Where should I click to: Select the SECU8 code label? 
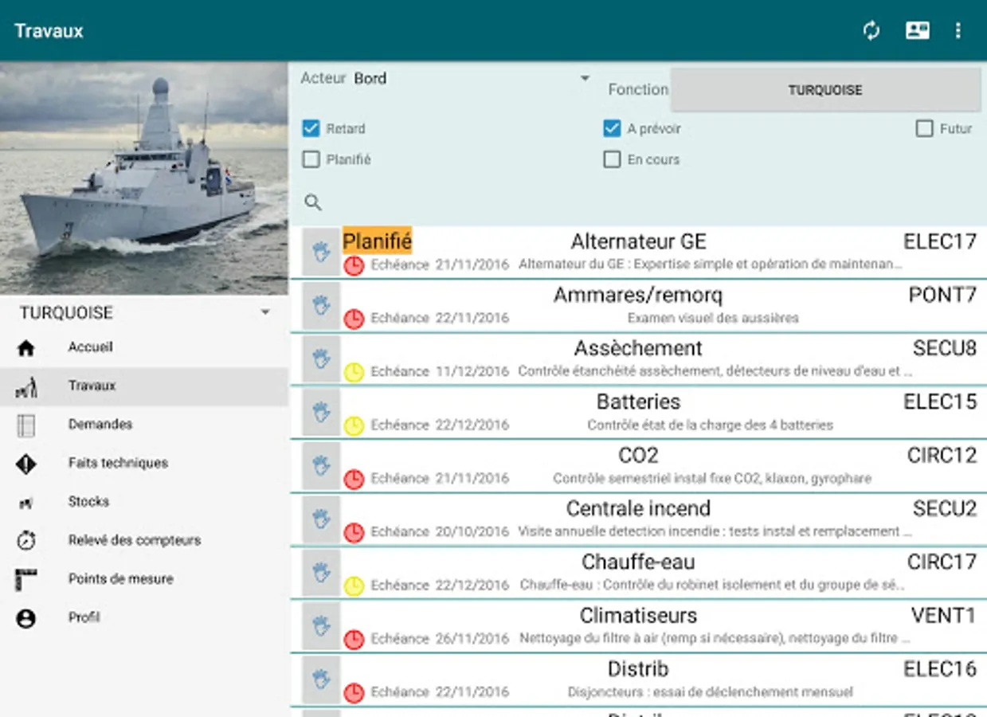click(x=945, y=348)
